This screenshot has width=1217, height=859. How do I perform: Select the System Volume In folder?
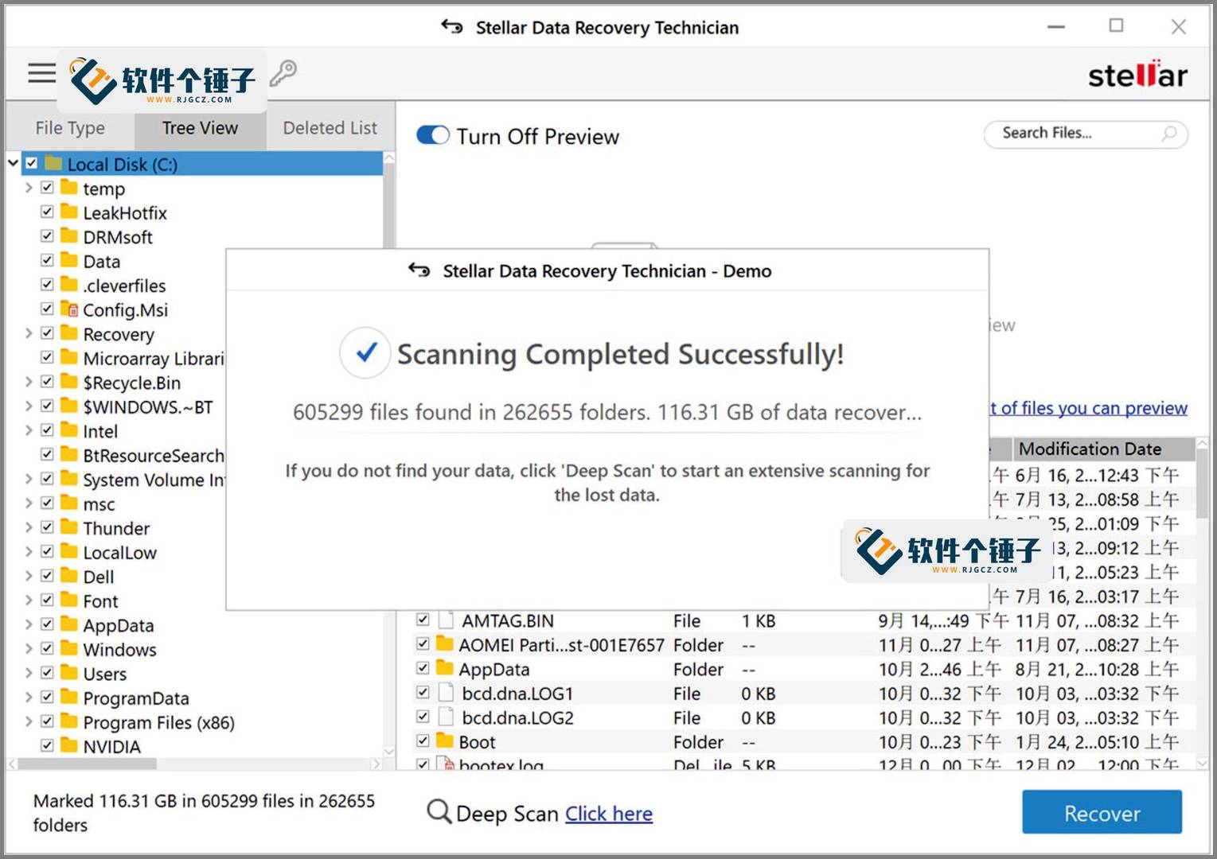tap(154, 480)
